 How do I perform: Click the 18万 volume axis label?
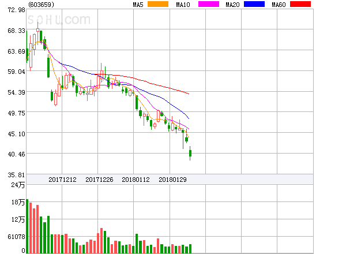click(x=18, y=202)
